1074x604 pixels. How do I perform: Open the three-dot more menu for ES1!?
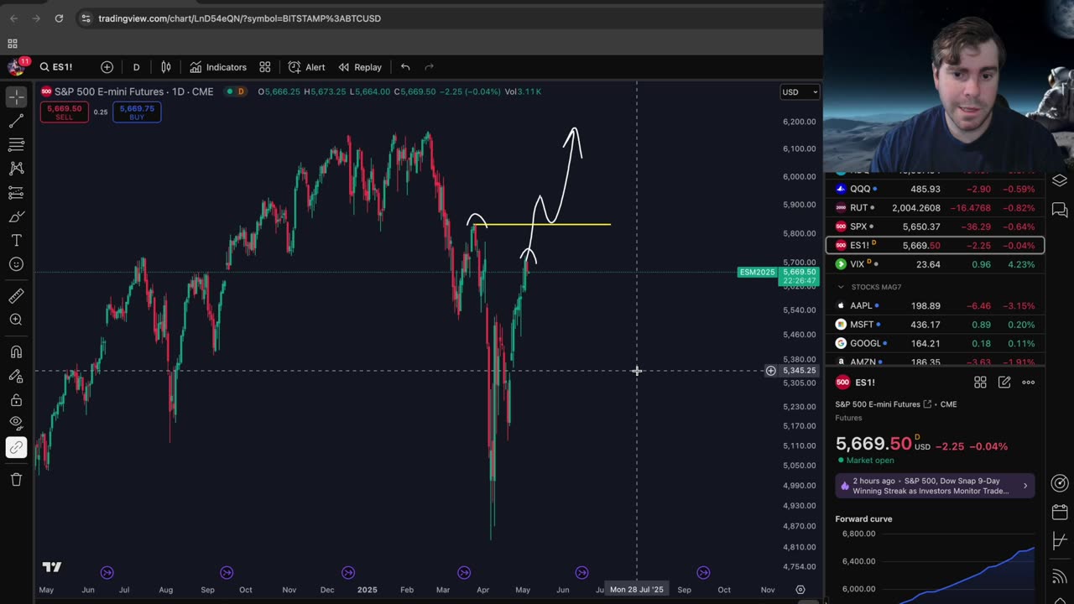coord(1029,383)
